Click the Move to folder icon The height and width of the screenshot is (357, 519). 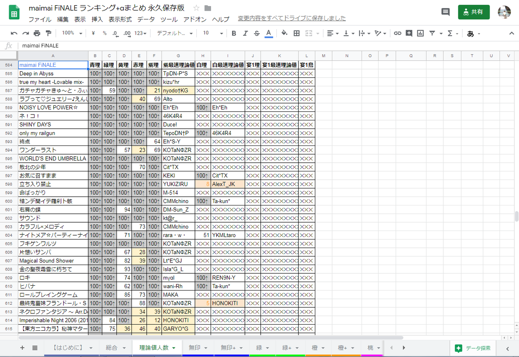208,8
